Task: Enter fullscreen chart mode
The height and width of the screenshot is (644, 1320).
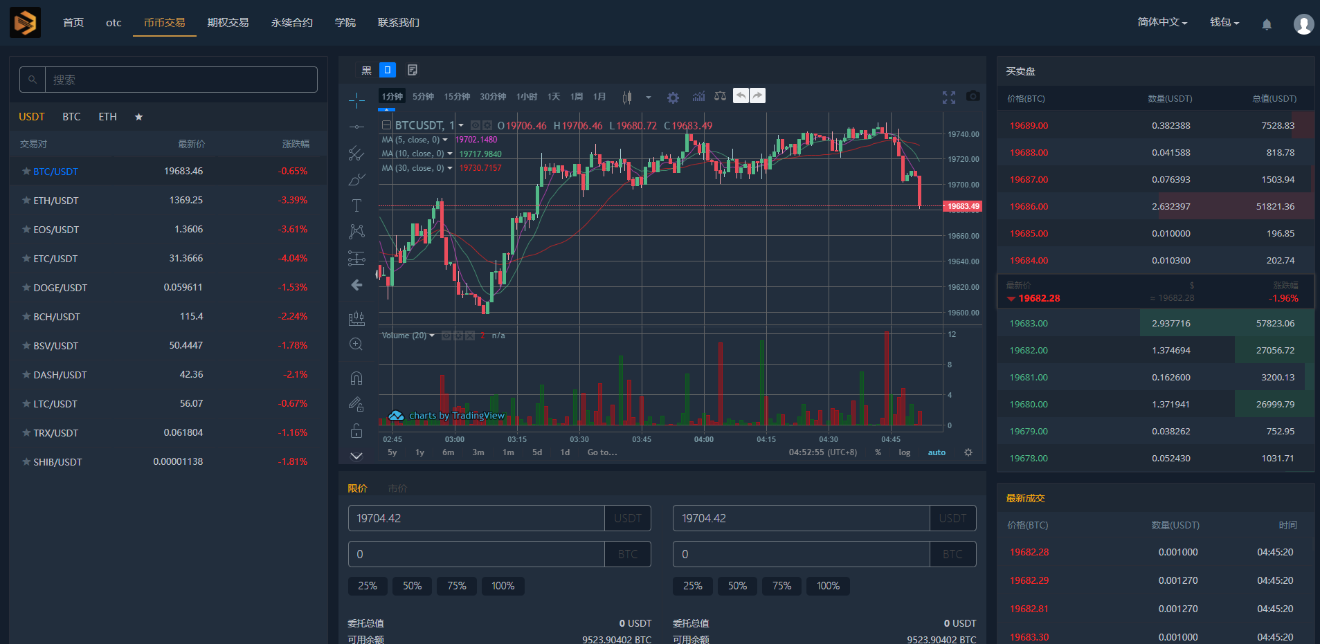Action: click(948, 98)
